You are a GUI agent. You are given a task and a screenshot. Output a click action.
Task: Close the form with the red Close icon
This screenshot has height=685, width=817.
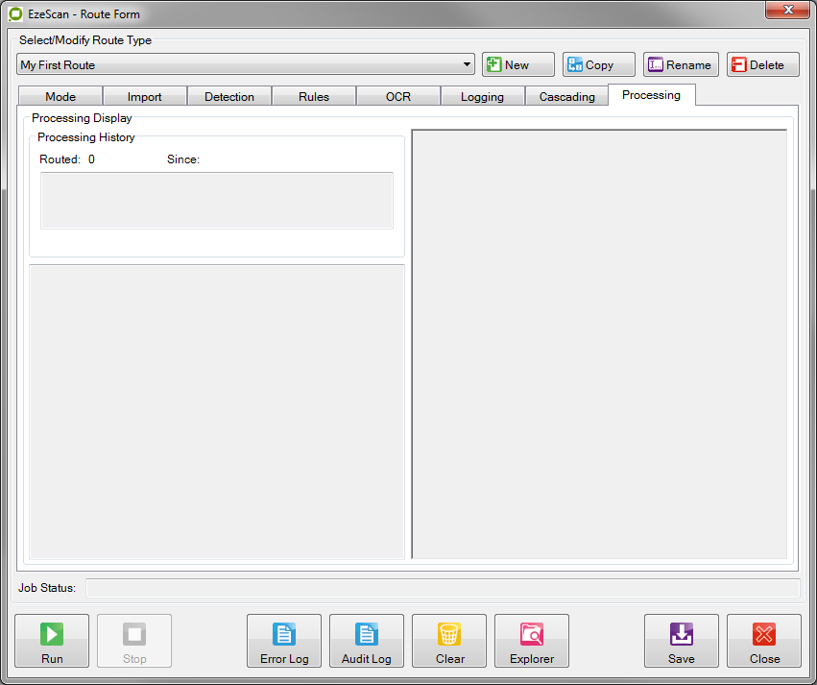tap(764, 634)
